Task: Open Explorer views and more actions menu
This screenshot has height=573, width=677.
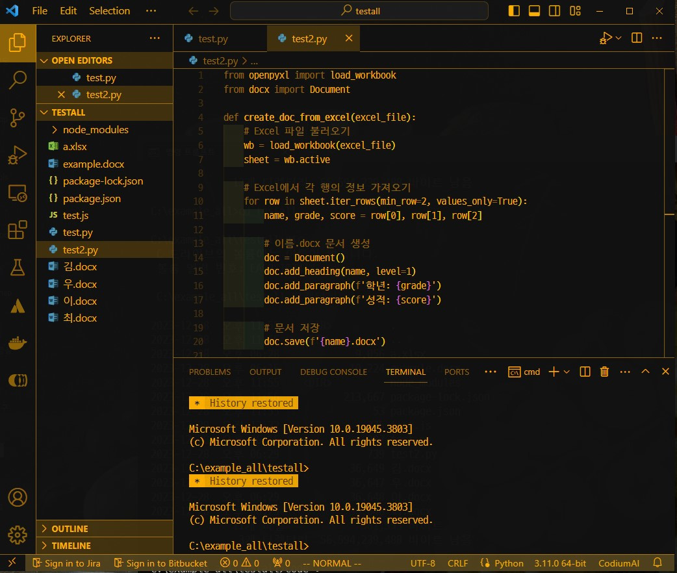Action: (x=155, y=38)
